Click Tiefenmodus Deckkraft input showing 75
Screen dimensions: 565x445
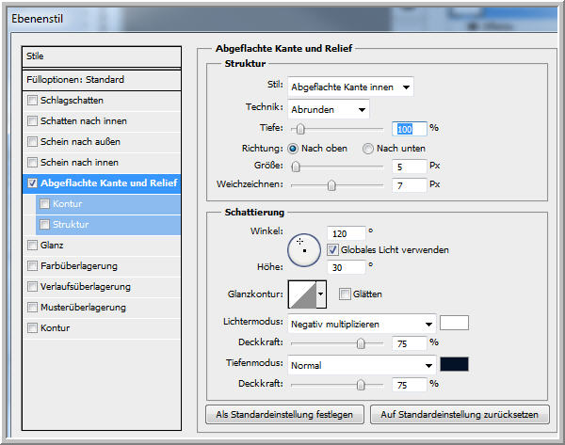(410, 385)
